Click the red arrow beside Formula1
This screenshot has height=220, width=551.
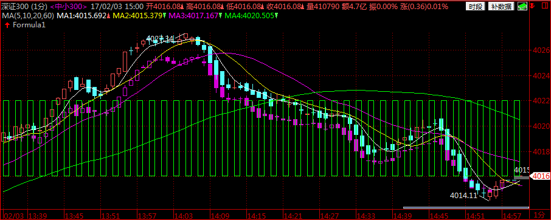point(7,25)
